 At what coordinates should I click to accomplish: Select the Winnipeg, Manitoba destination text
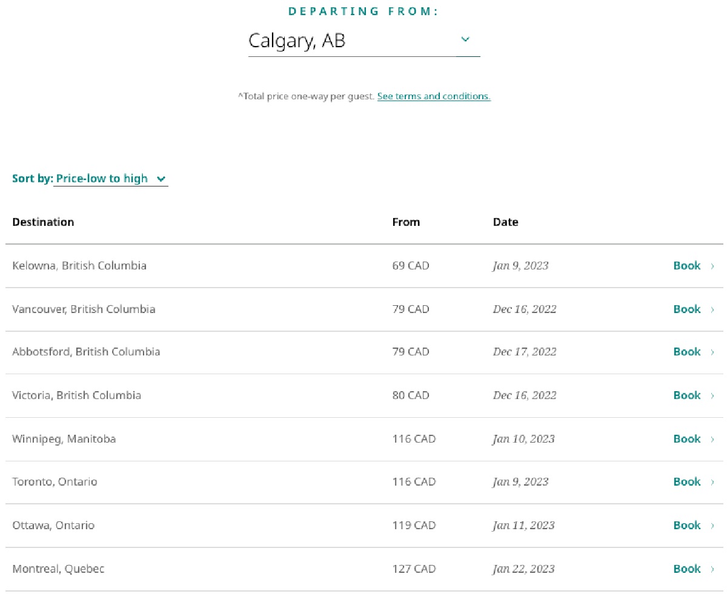pyautogui.click(x=64, y=439)
